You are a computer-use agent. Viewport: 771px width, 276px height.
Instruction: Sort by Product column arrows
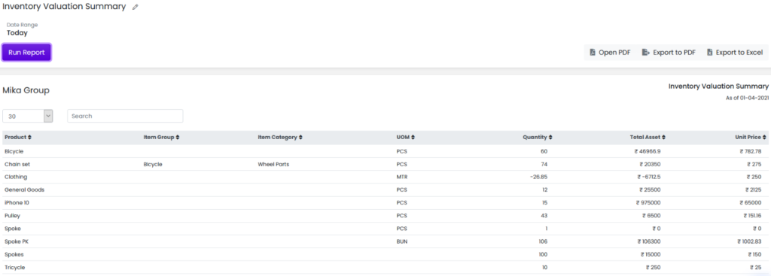[x=29, y=138]
